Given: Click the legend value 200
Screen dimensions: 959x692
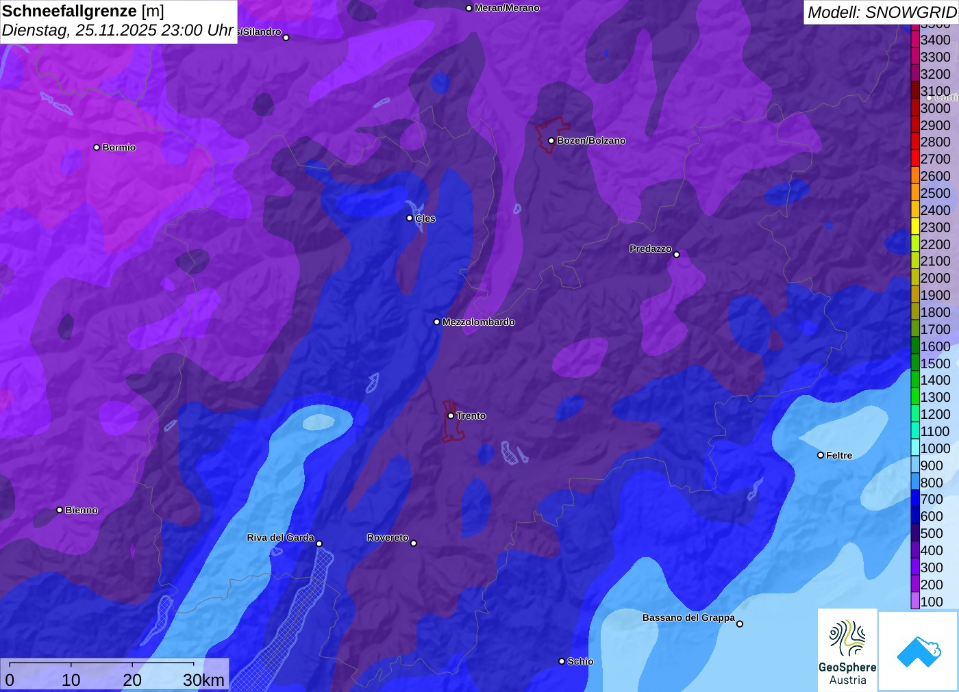Looking at the screenshot, I should tap(932, 585).
